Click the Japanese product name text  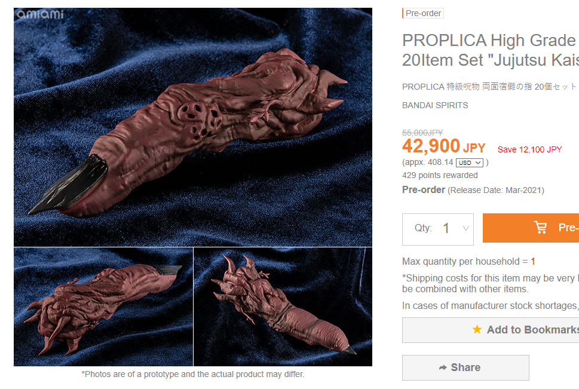[489, 87]
